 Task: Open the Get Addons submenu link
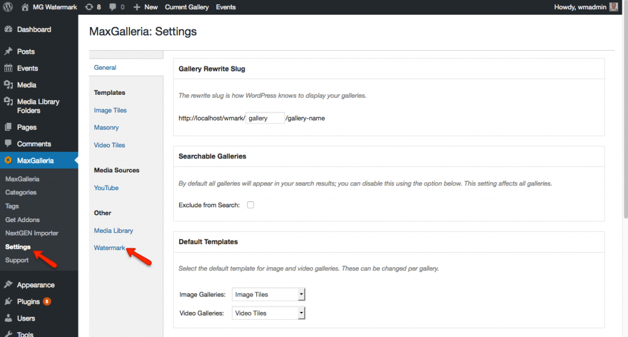point(22,220)
